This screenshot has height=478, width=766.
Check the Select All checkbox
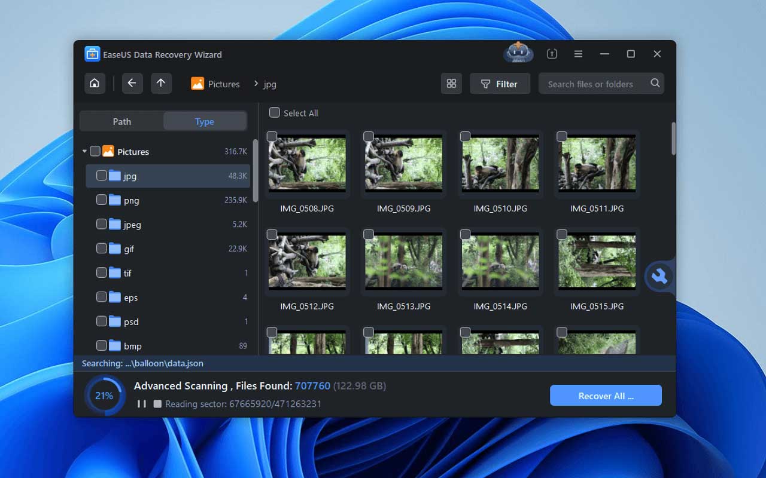(275, 112)
